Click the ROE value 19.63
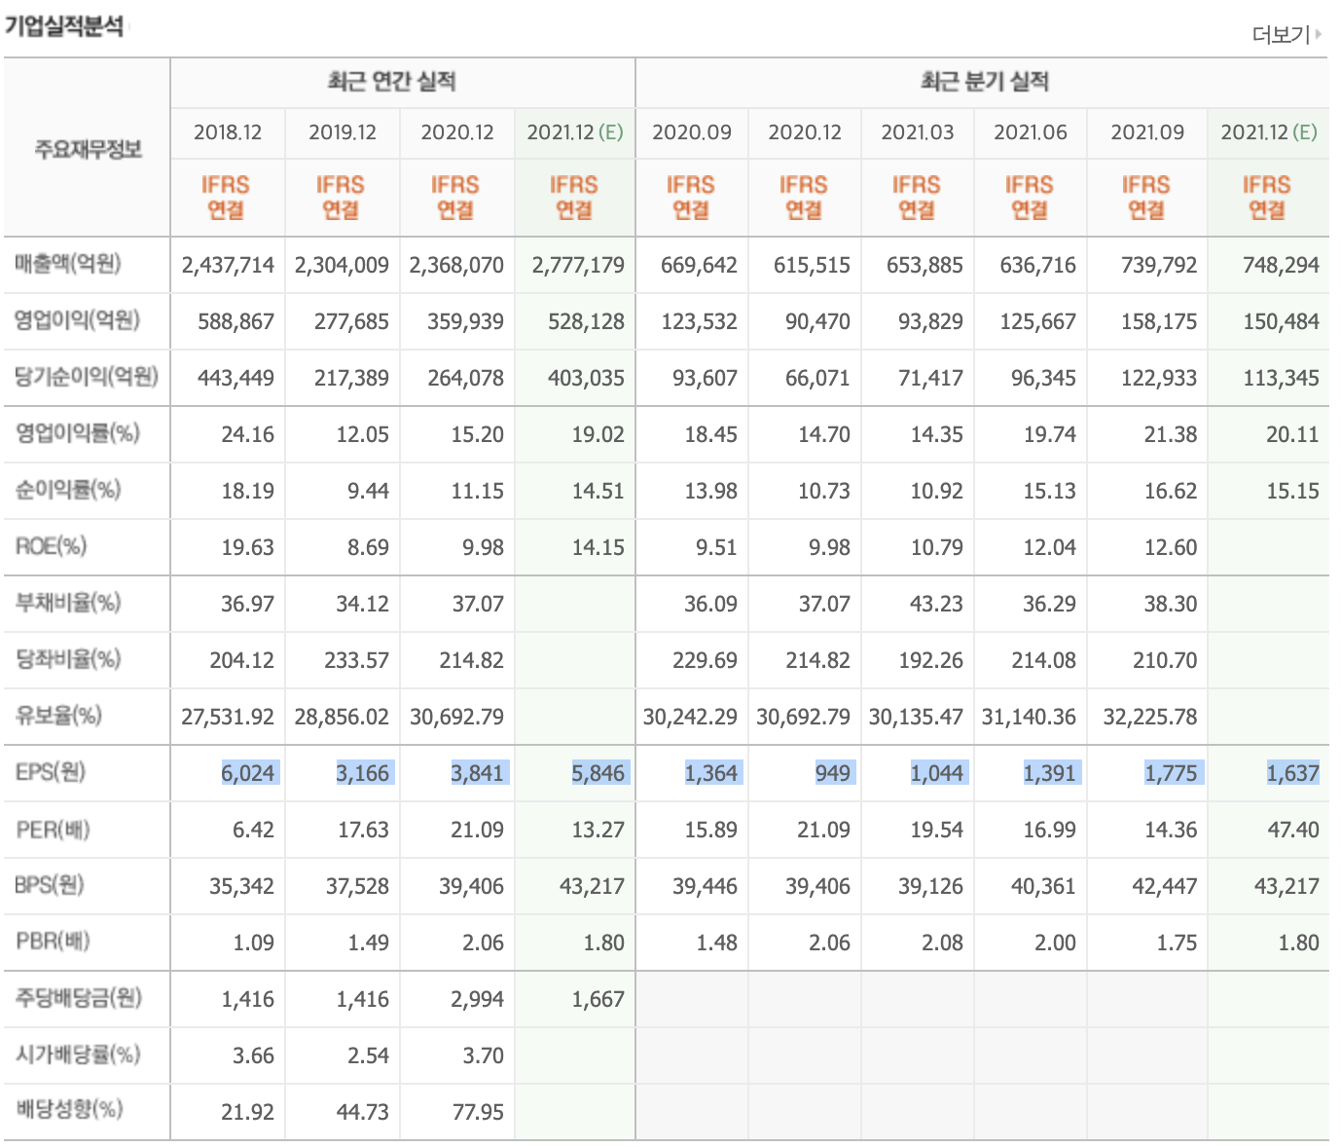 click(248, 547)
